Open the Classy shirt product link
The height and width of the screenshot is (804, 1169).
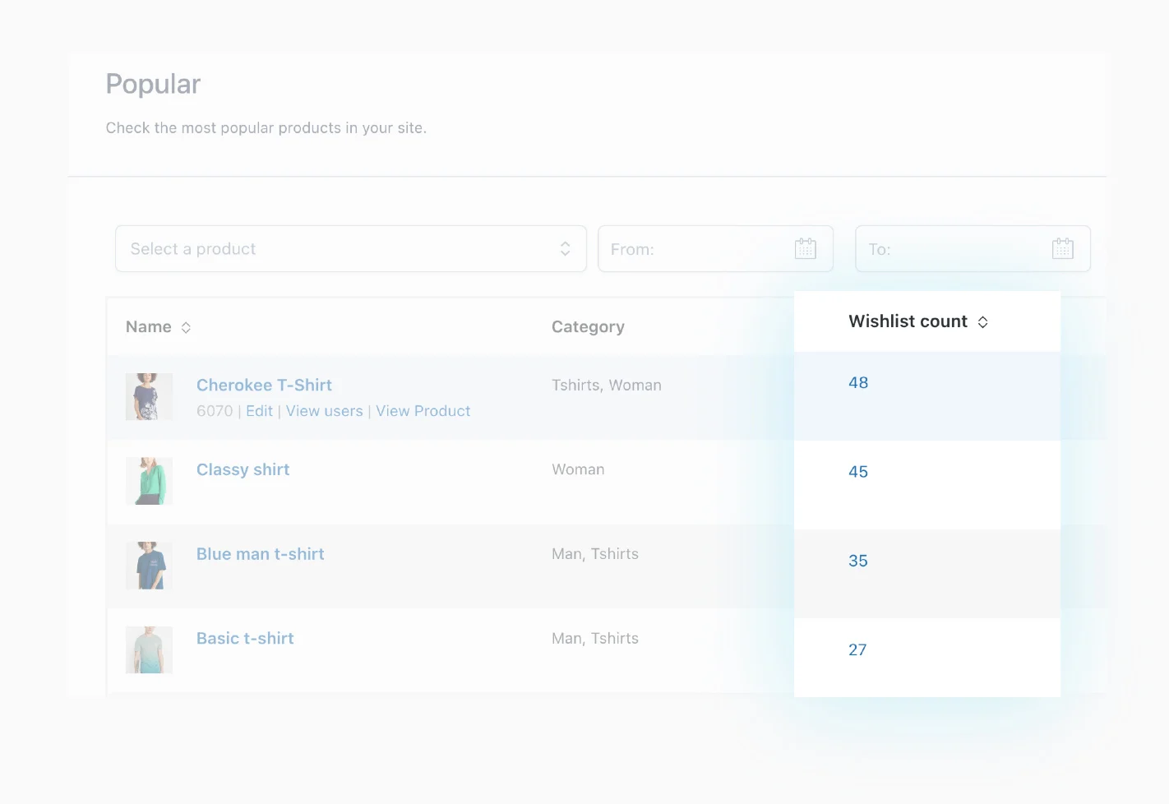coord(243,469)
